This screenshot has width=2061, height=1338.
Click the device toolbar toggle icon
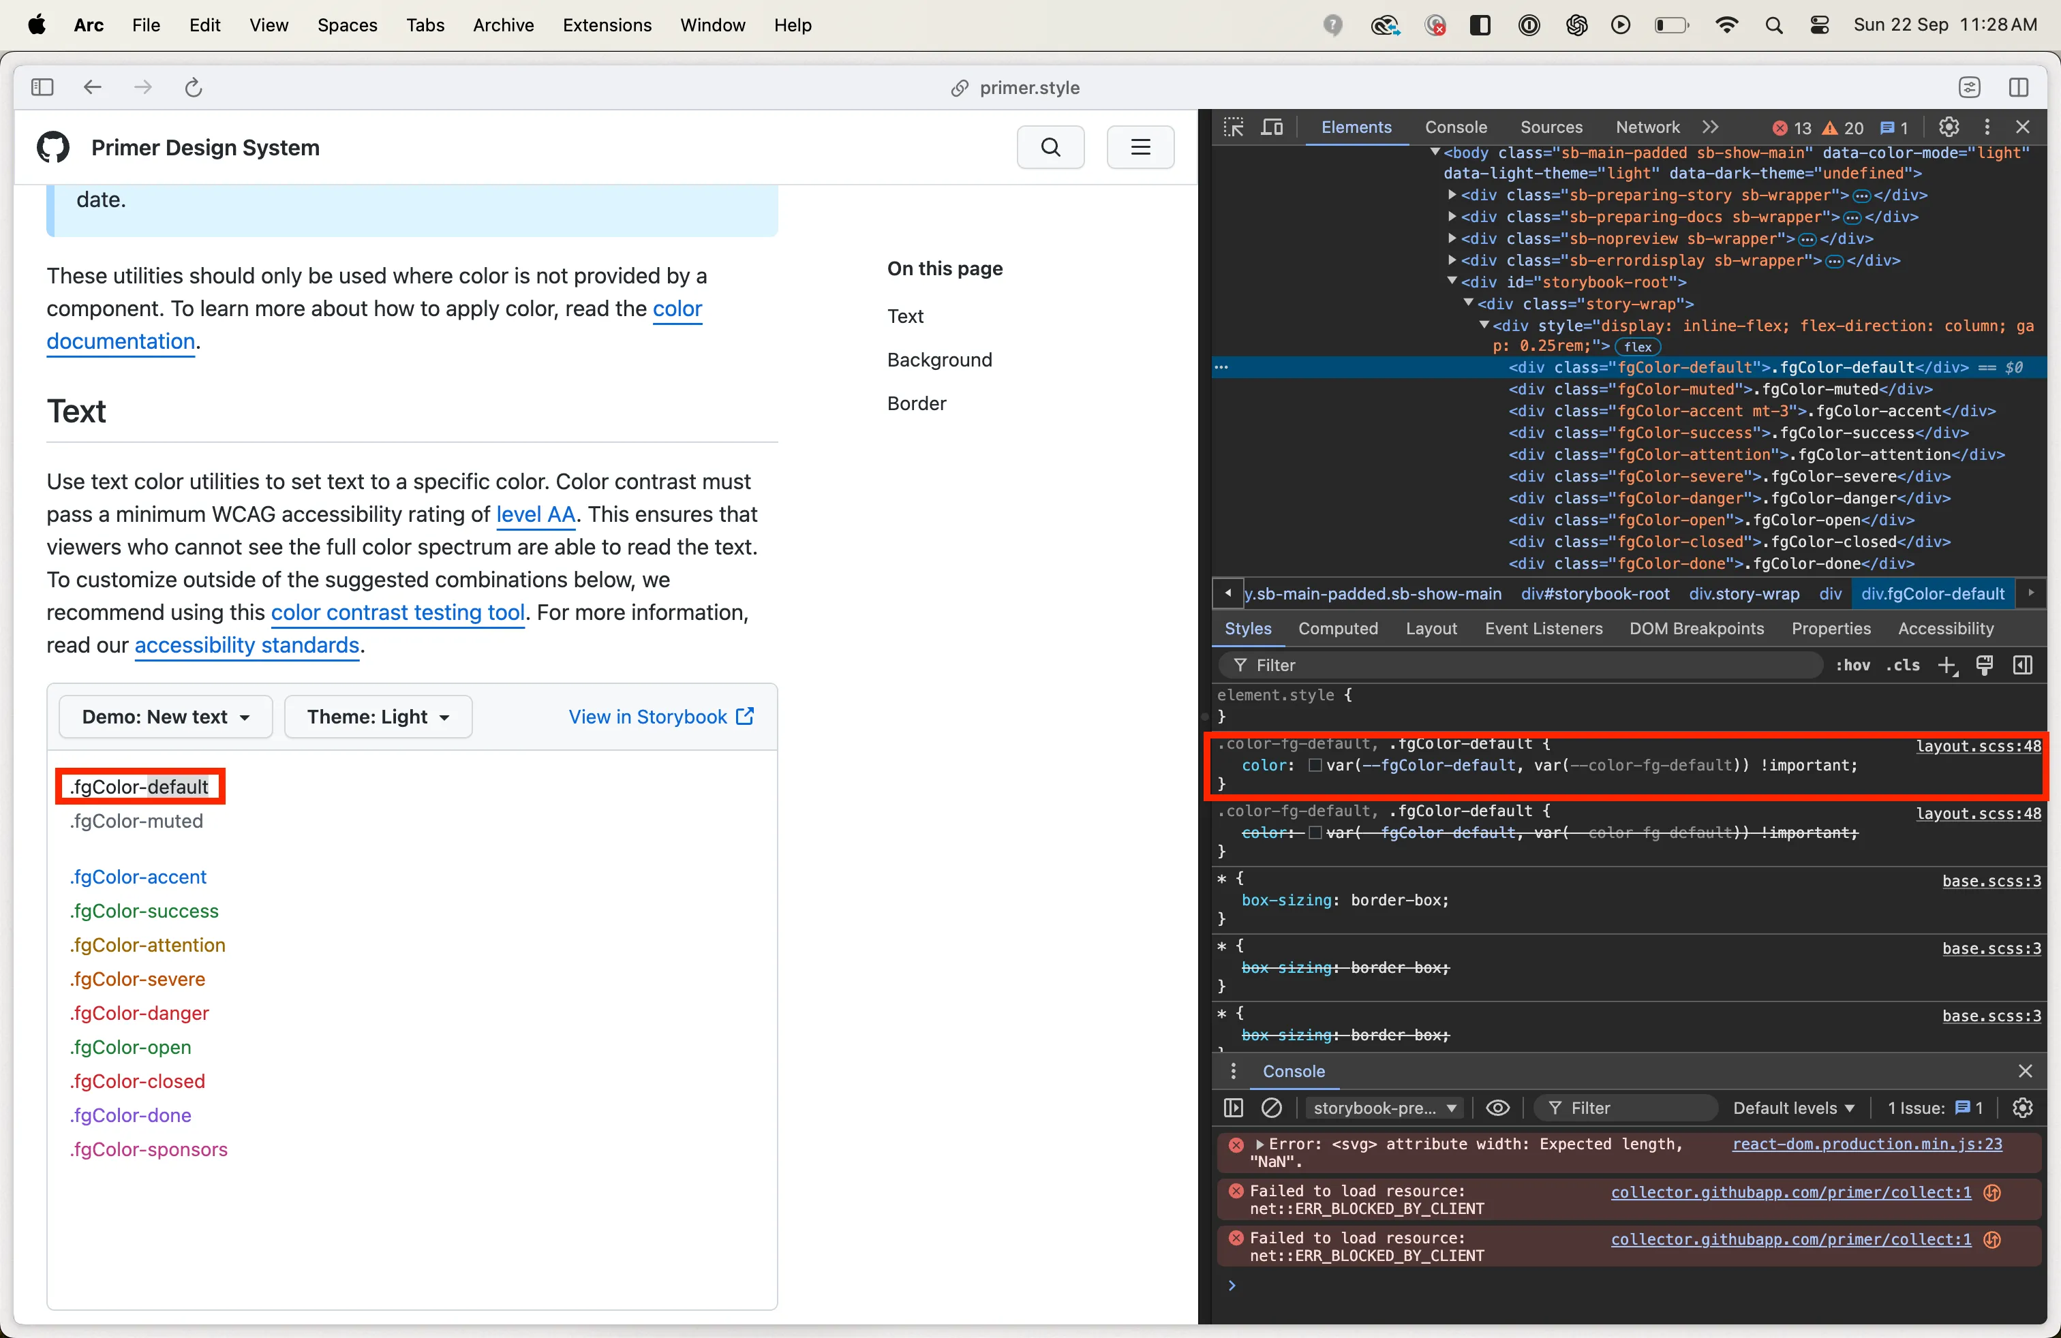(x=1272, y=126)
